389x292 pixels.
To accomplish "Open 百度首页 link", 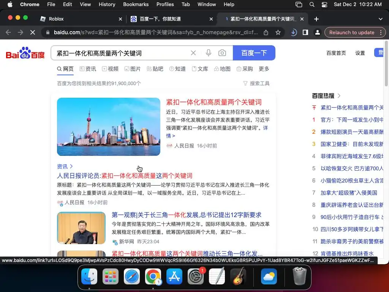I will (x=336, y=53).
